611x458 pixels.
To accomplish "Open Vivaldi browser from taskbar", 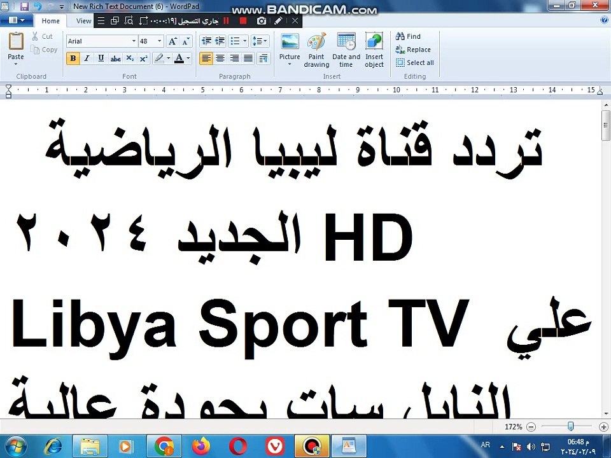I will point(275,447).
